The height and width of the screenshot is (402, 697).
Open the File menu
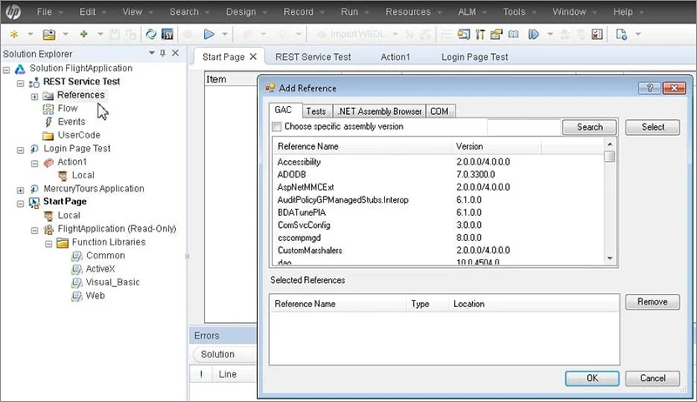coord(44,12)
